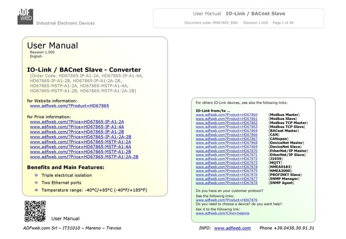
Task: Open the HD67870 EtherNet/IP Master link
Action: [227, 151]
